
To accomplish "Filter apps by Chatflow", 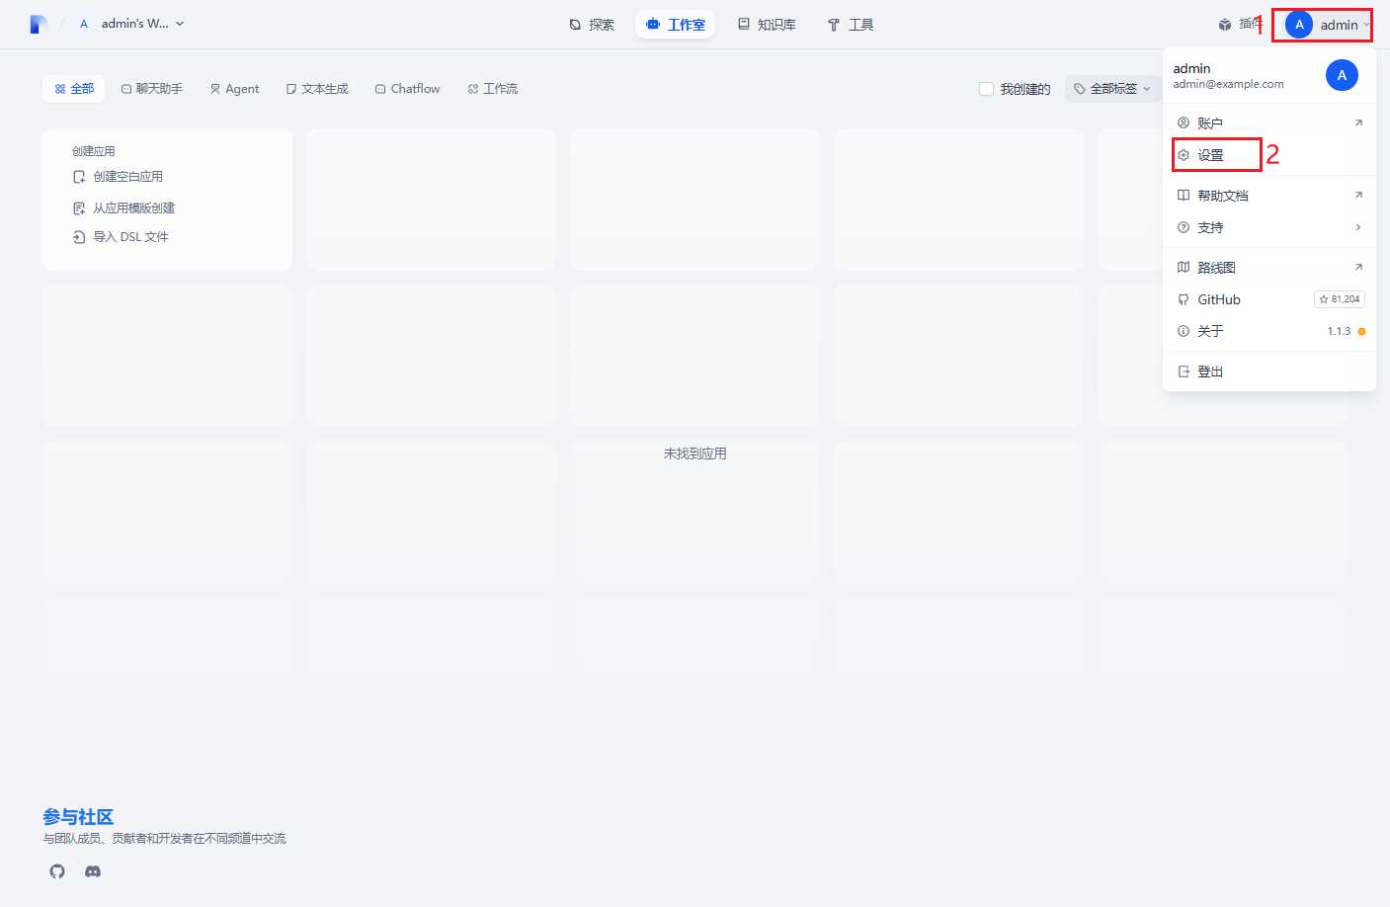I will [408, 89].
